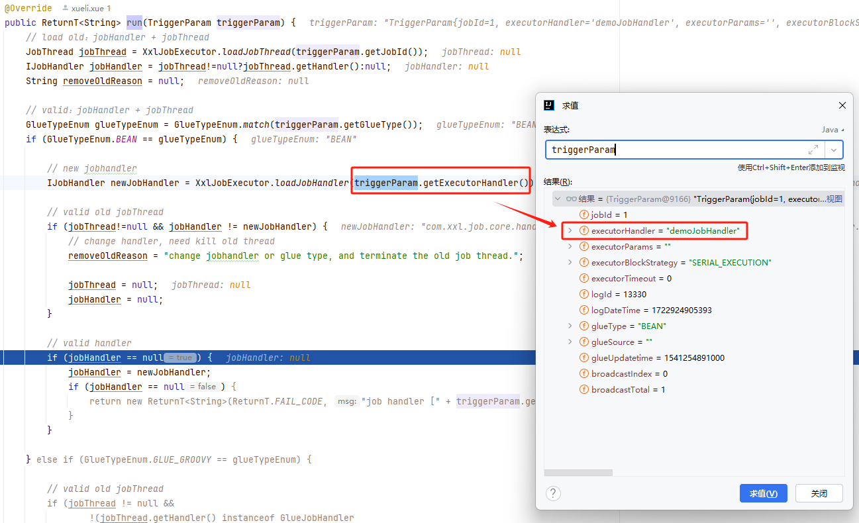
Task: Click the field icon beside executorBlockStrategy
Action: click(584, 262)
